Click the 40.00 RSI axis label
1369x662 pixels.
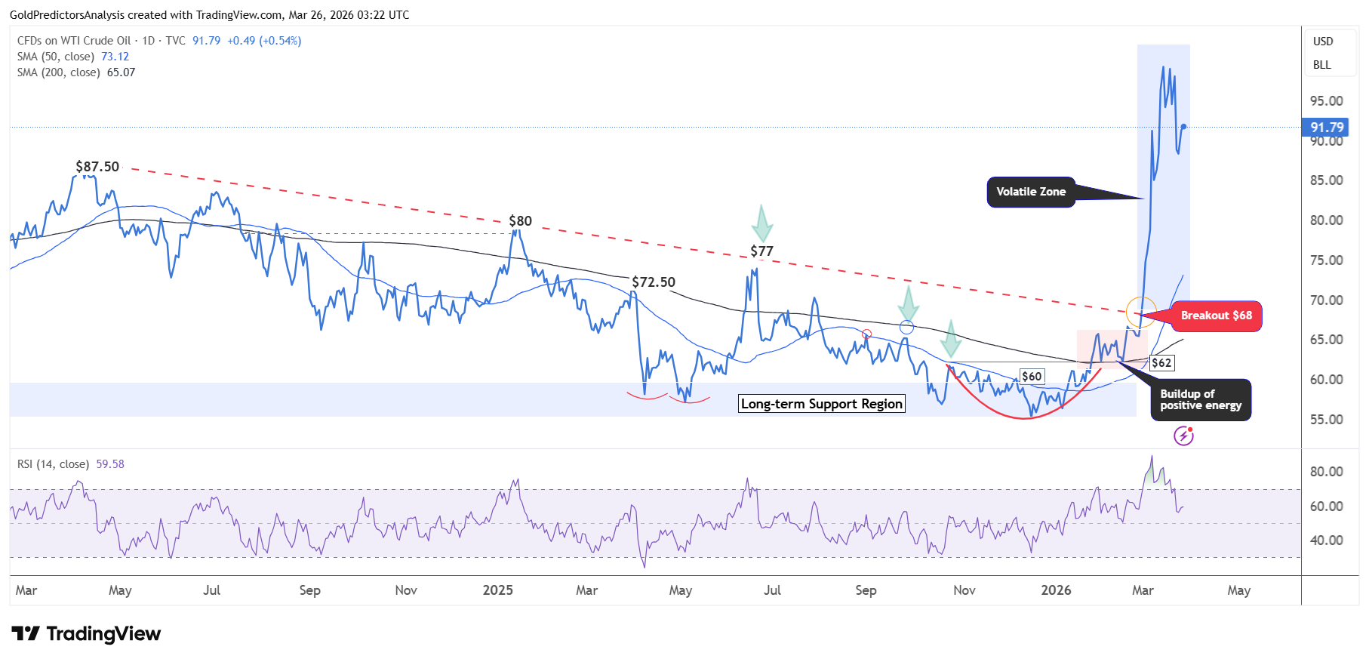pos(1327,540)
